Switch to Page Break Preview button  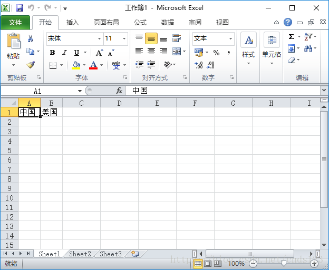[x=218, y=264]
